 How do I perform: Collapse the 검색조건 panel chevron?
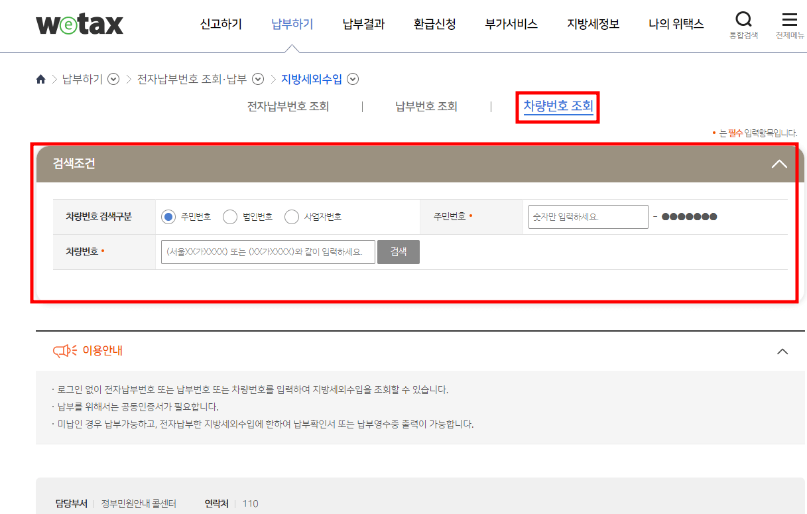[778, 163]
